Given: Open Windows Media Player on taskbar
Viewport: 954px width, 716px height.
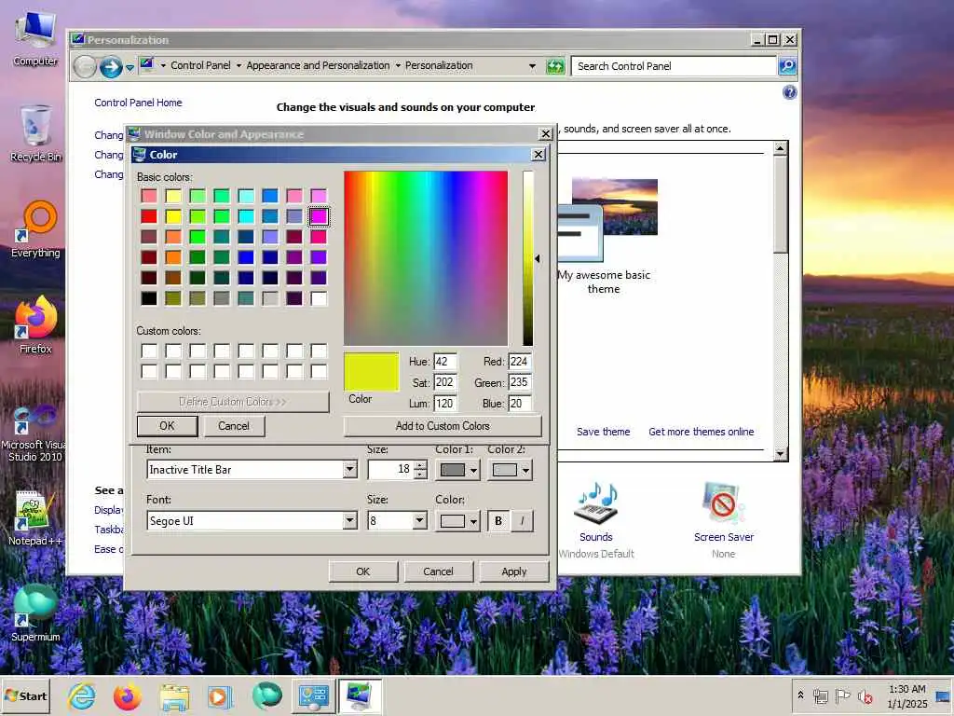Looking at the screenshot, I should 220,696.
